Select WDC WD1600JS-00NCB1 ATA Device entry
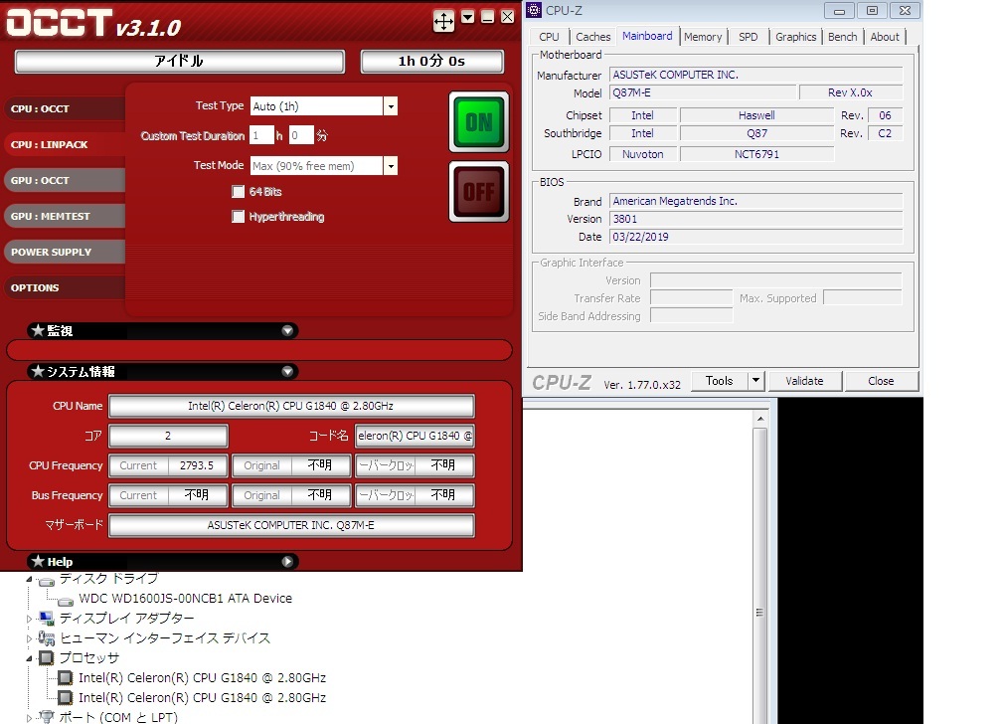 (x=185, y=599)
